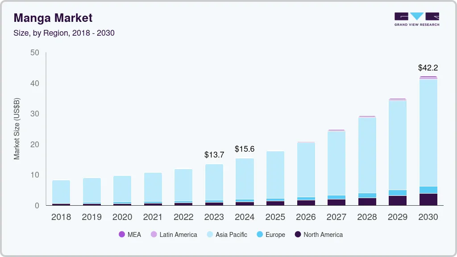457x257 pixels.
Task: Click the blue triangle in the GVR logo
Action: click(x=416, y=16)
